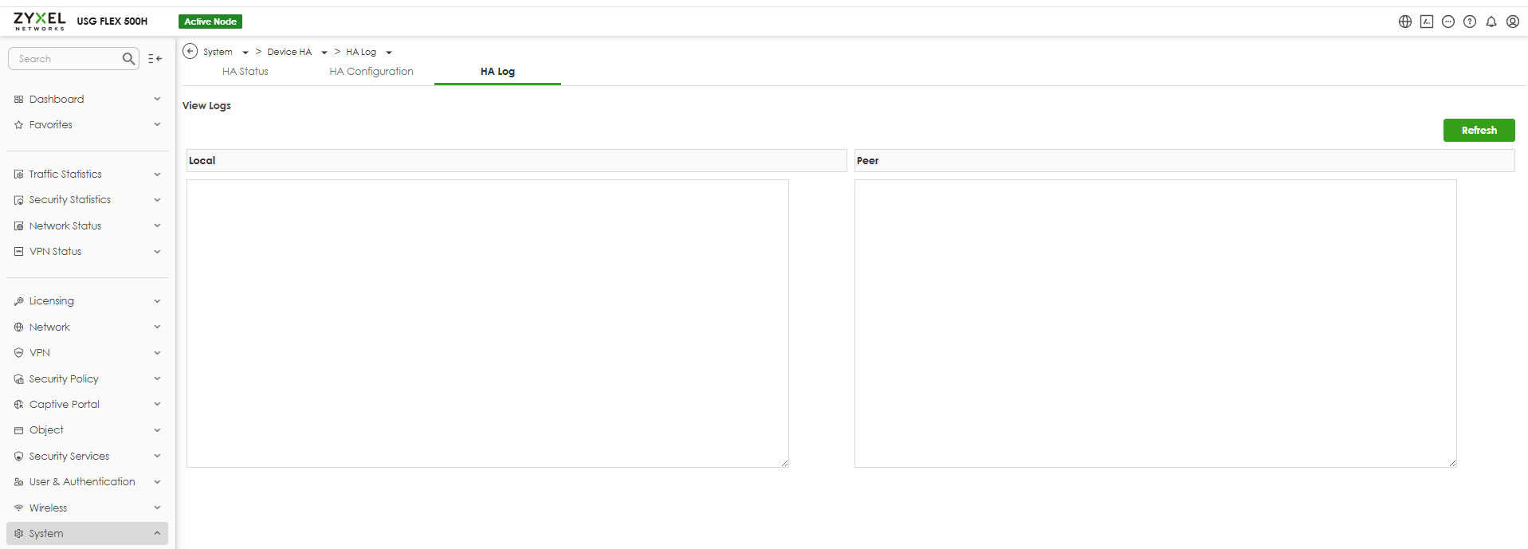Expand the Dashboard menu chevron
The width and height of the screenshot is (1528, 549).
tap(157, 99)
